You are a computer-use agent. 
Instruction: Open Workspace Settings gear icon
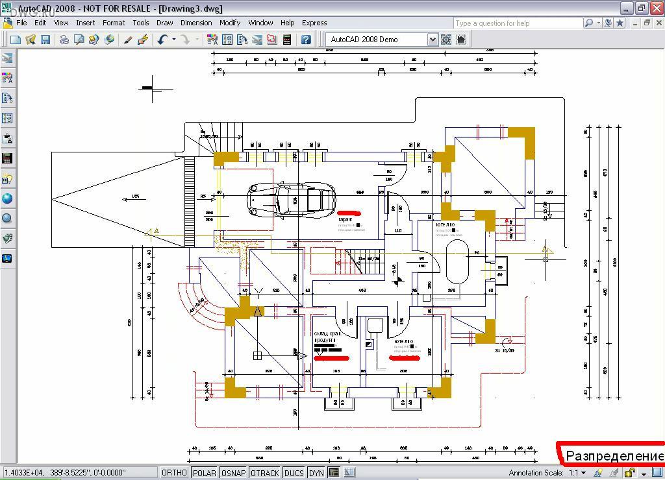(446, 40)
